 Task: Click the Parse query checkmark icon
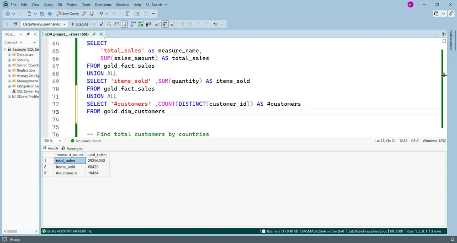(101, 24)
